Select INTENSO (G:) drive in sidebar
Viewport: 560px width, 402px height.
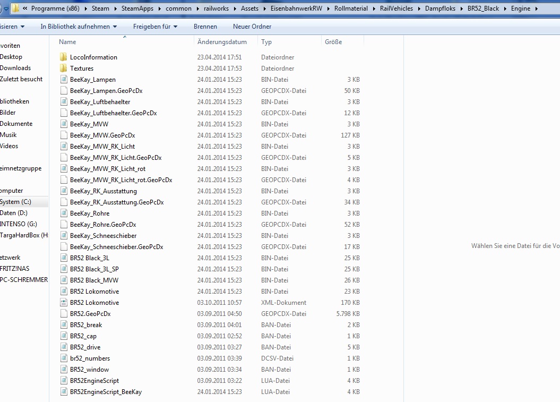tap(19, 224)
